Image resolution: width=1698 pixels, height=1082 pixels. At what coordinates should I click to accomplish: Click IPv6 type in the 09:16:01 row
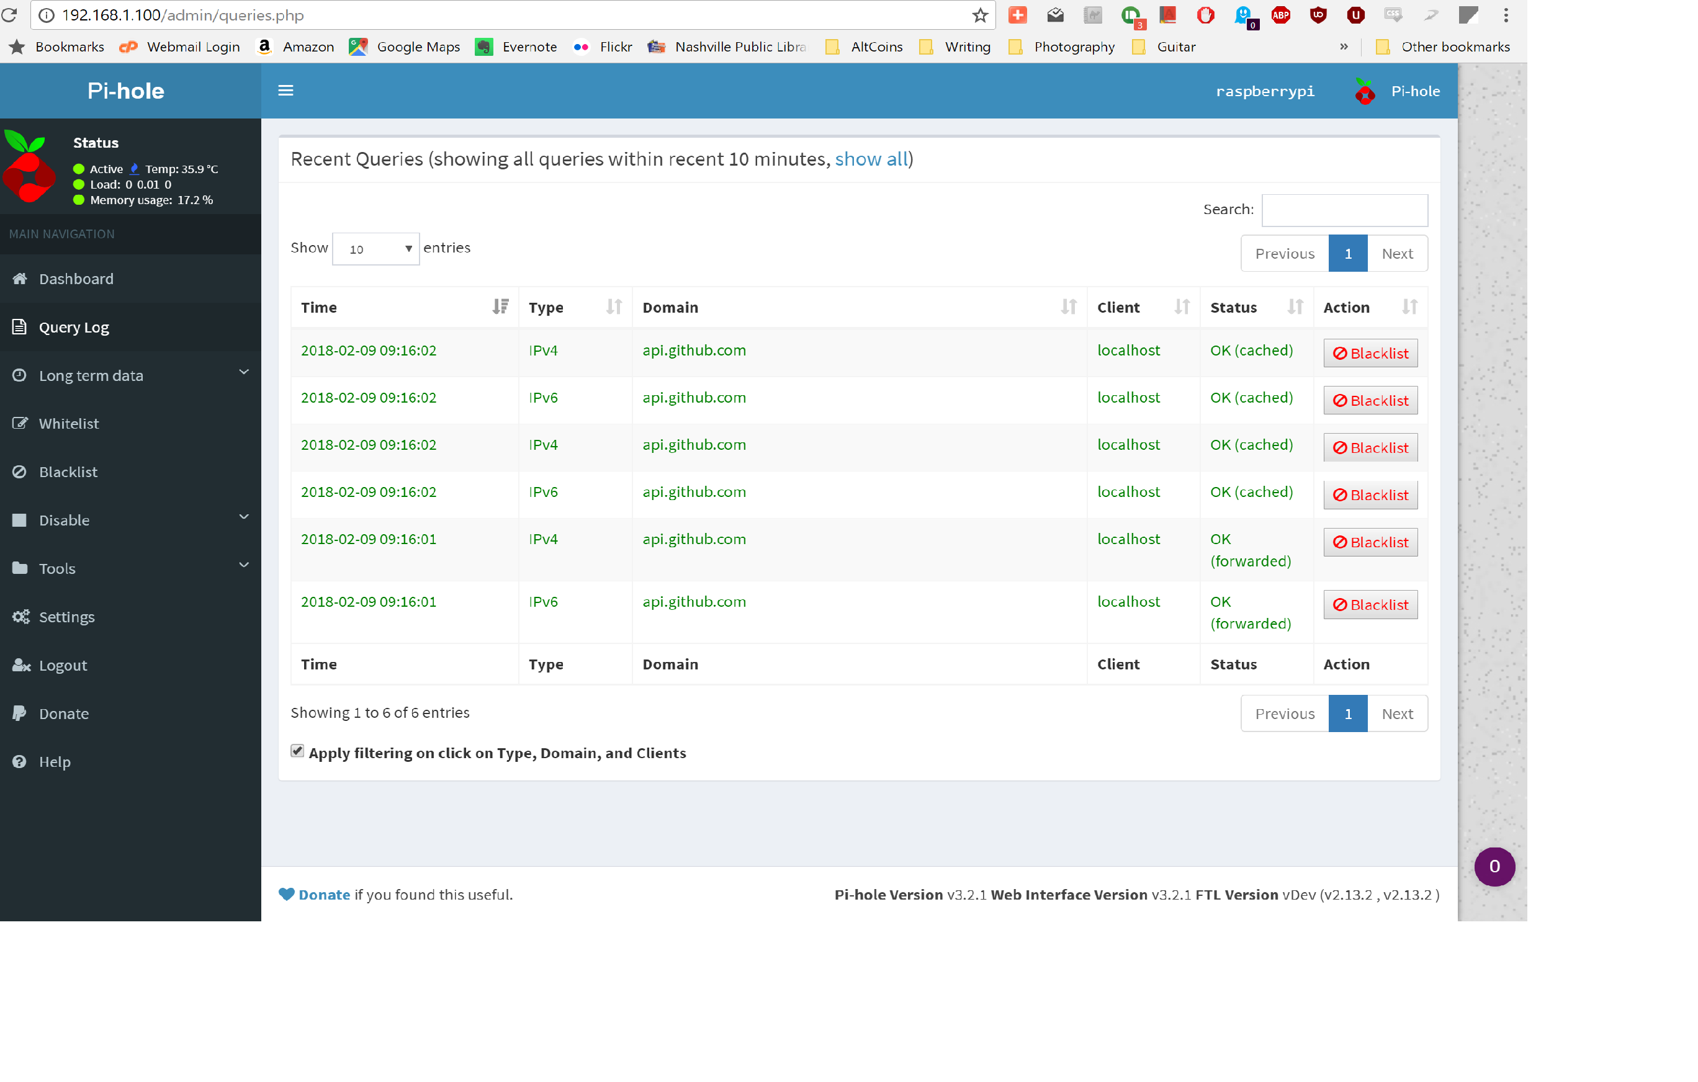(x=543, y=602)
